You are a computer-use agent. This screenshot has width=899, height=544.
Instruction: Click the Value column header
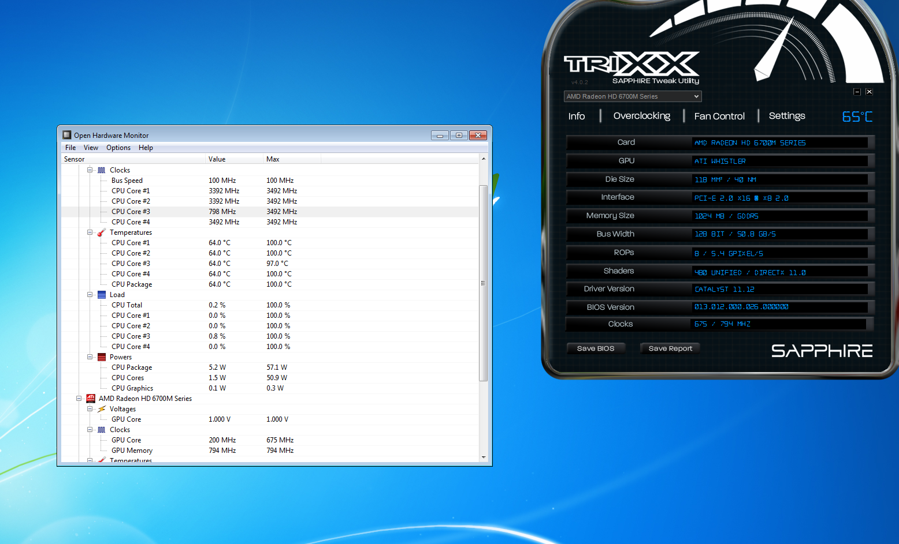tap(235, 159)
